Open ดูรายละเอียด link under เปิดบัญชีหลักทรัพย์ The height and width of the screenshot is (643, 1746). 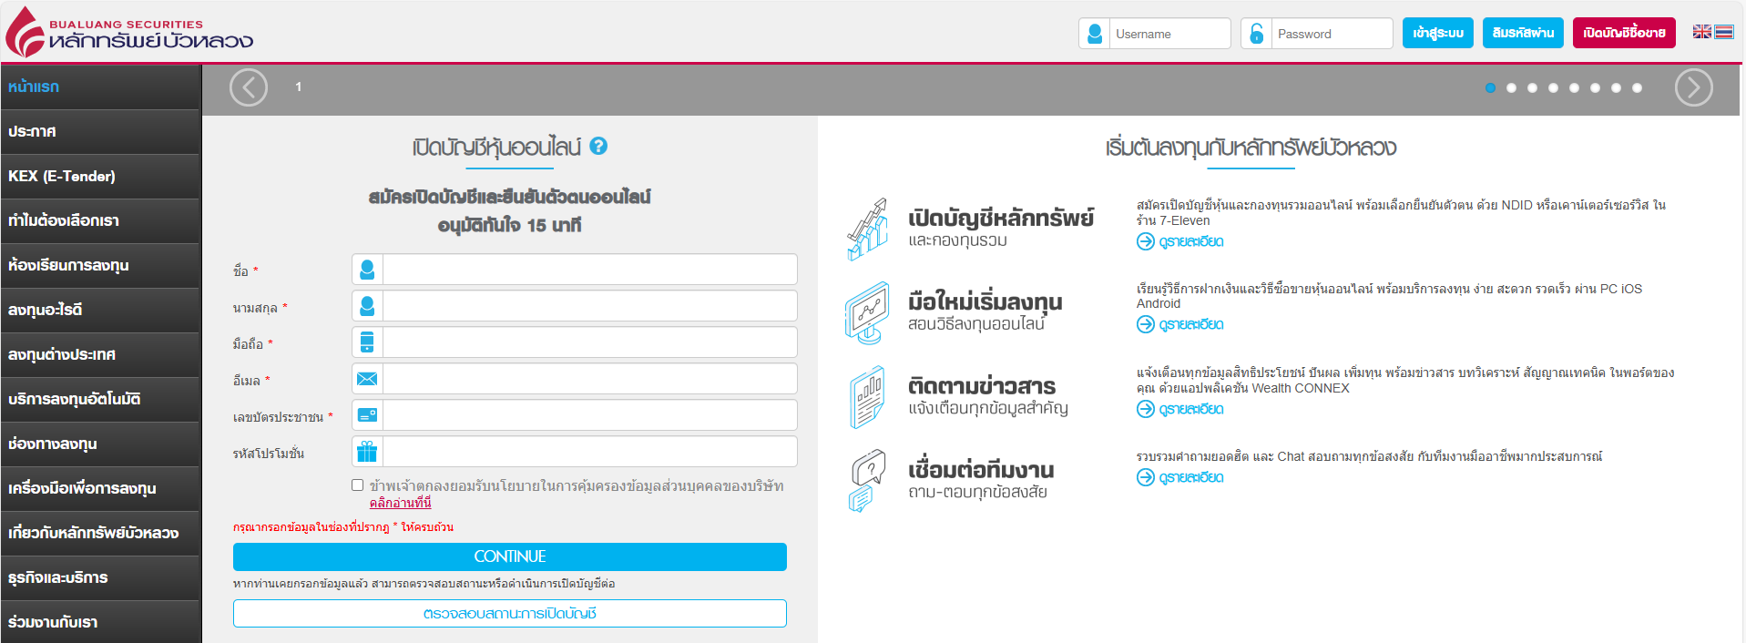pyautogui.click(x=1191, y=241)
